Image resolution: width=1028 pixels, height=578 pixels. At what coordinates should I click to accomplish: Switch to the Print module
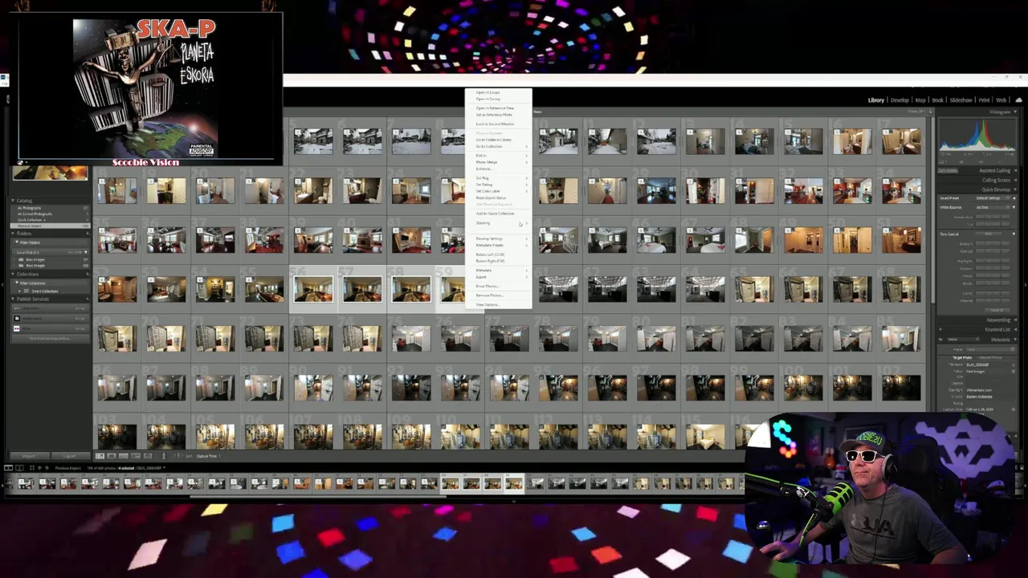click(x=984, y=100)
